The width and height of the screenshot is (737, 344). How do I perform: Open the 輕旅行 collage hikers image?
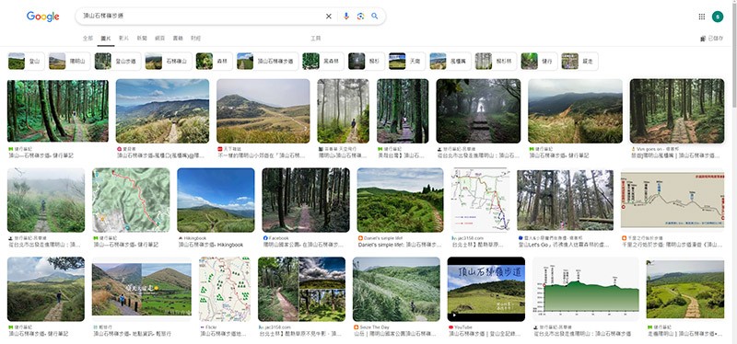click(142, 289)
